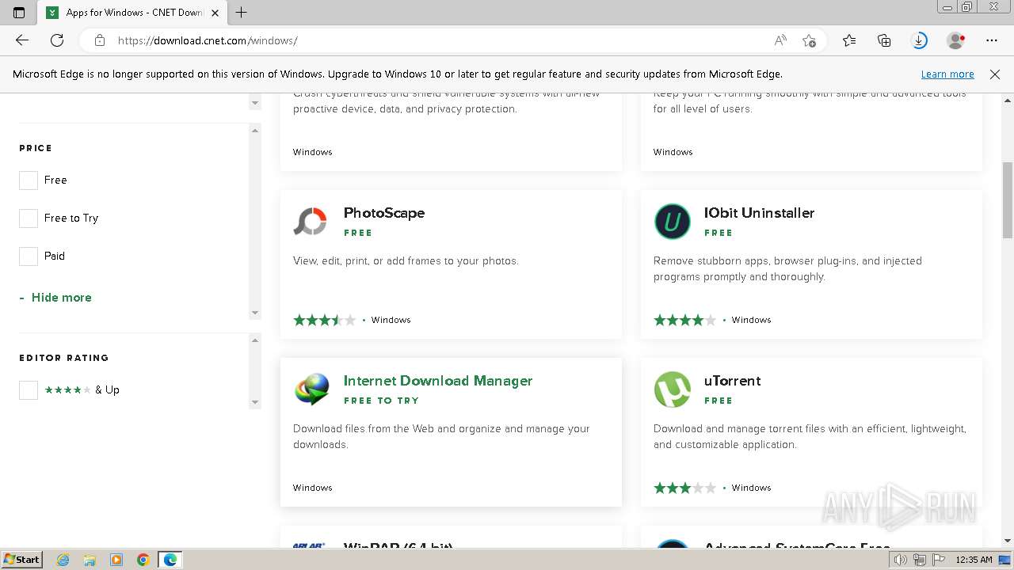
Task: Click scroll-up arrow of Price filter panel
Action: pos(255,130)
